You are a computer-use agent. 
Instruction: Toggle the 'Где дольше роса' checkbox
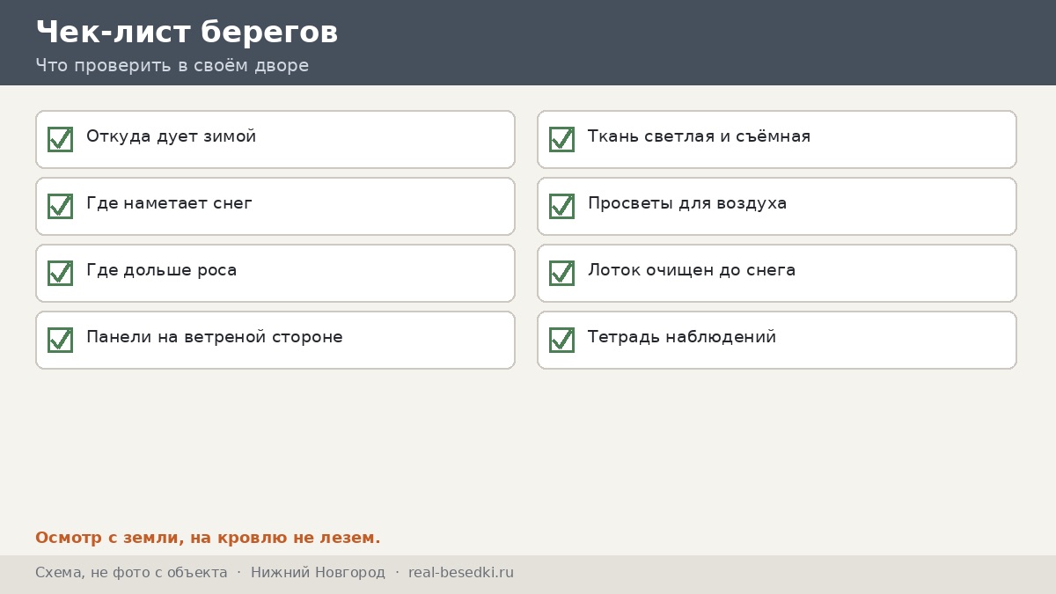tap(60, 273)
